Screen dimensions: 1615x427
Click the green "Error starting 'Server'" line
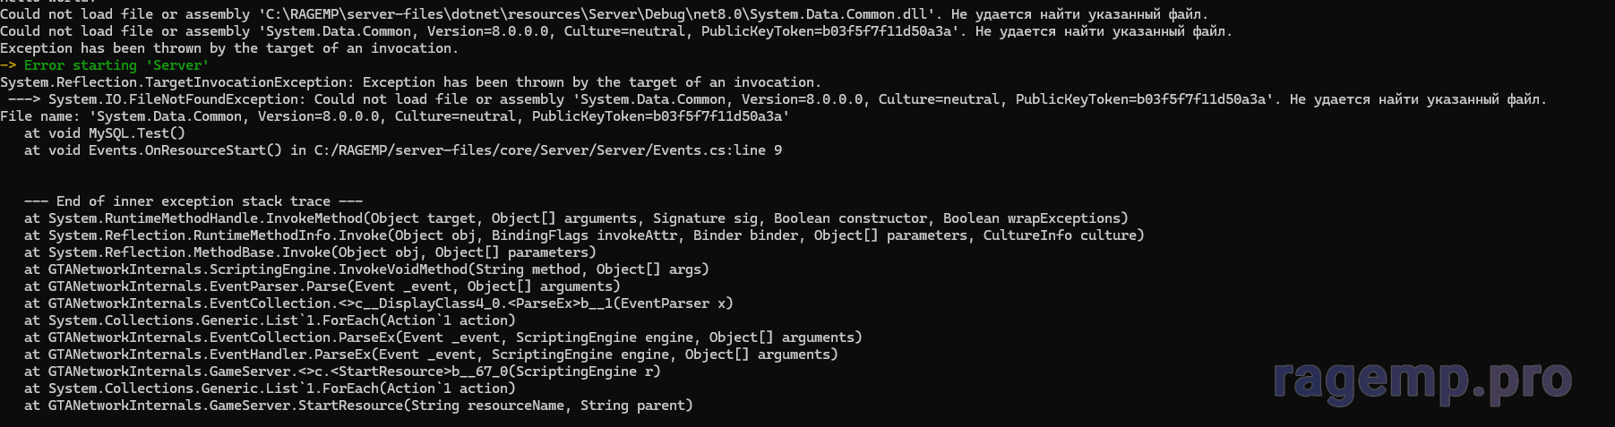pyautogui.click(x=116, y=65)
